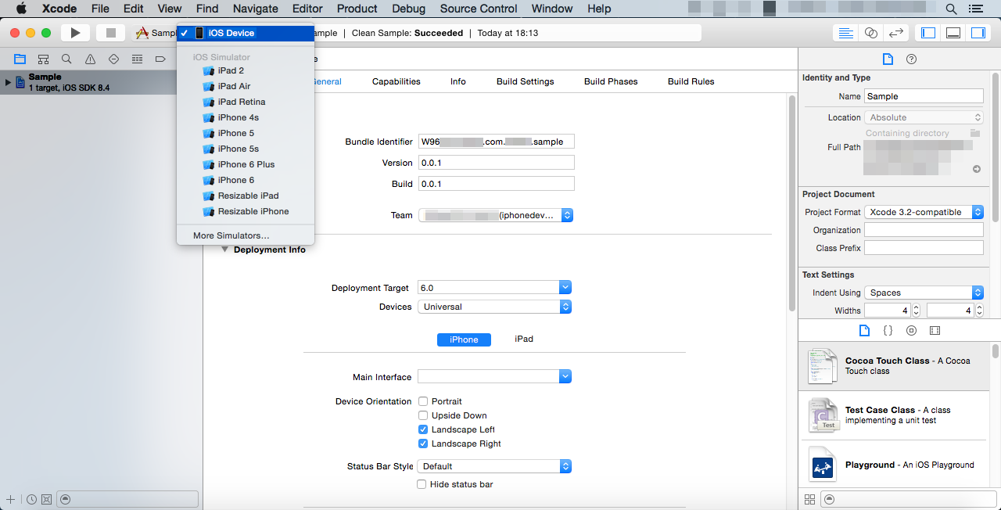
Task: Toggle the Navigator panel visibility
Action: (x=928, y=33)
